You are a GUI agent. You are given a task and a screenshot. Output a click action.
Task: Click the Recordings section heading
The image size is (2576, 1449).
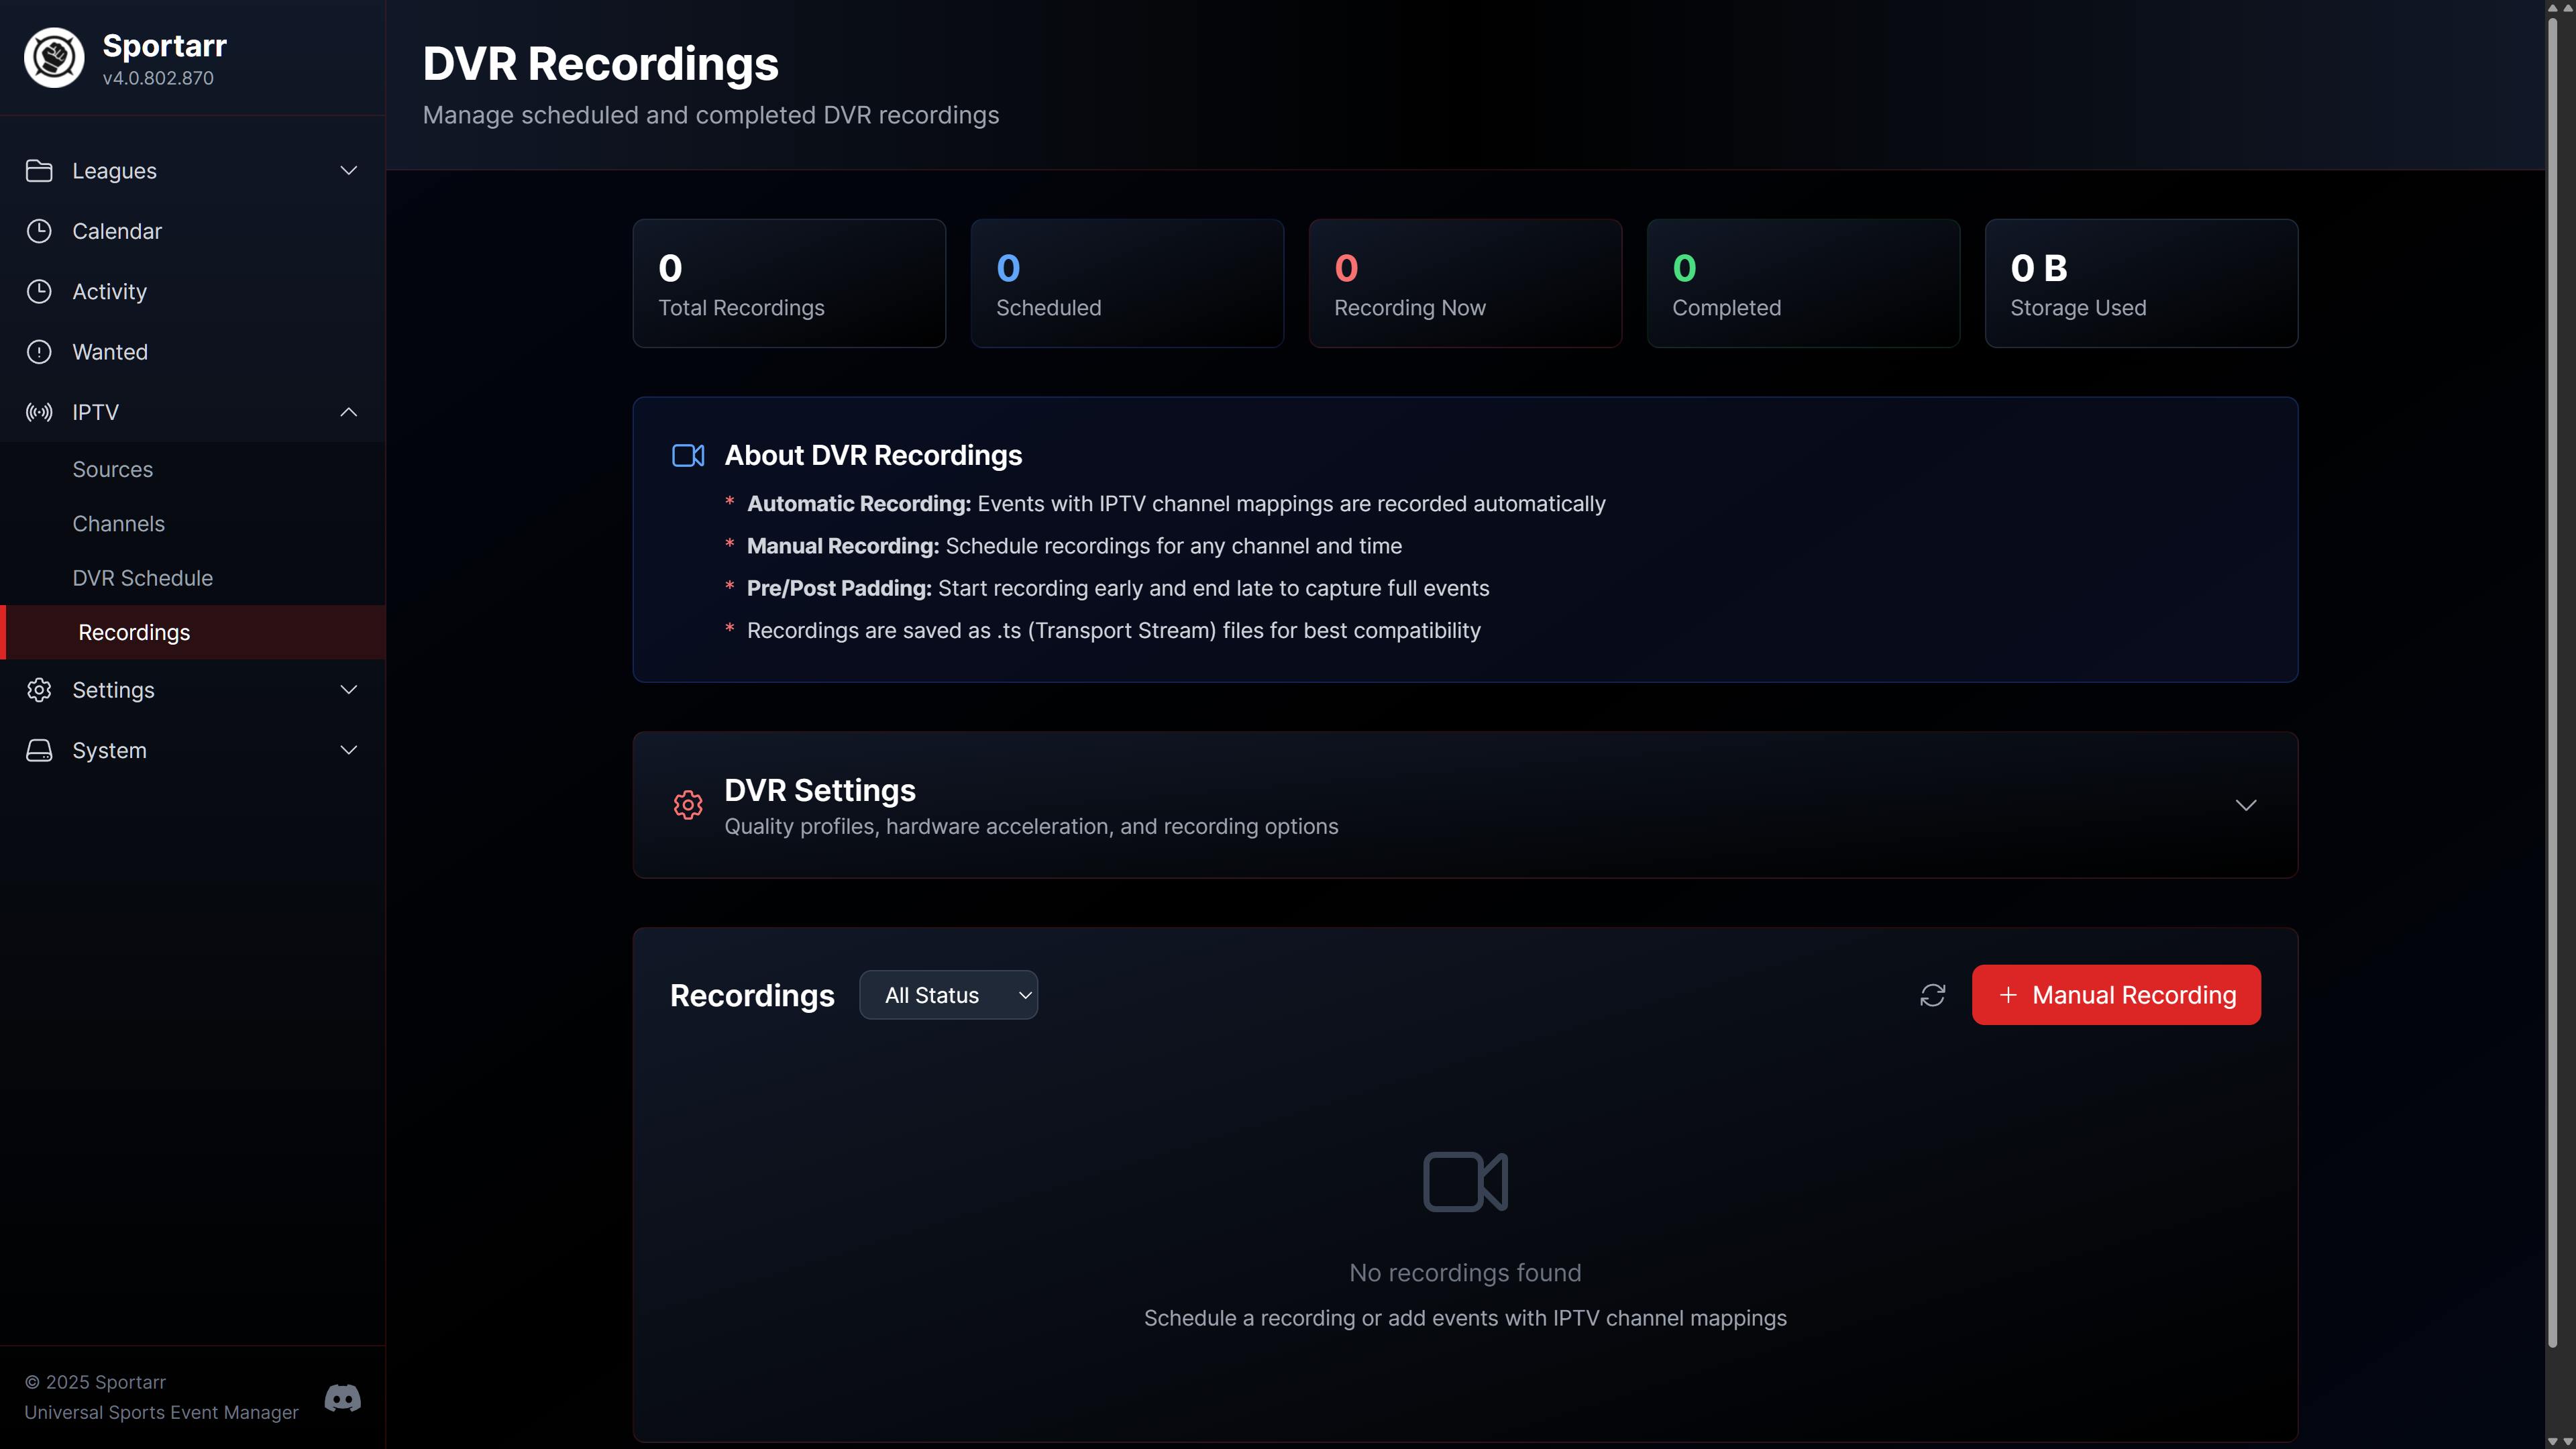coord(752,995)
